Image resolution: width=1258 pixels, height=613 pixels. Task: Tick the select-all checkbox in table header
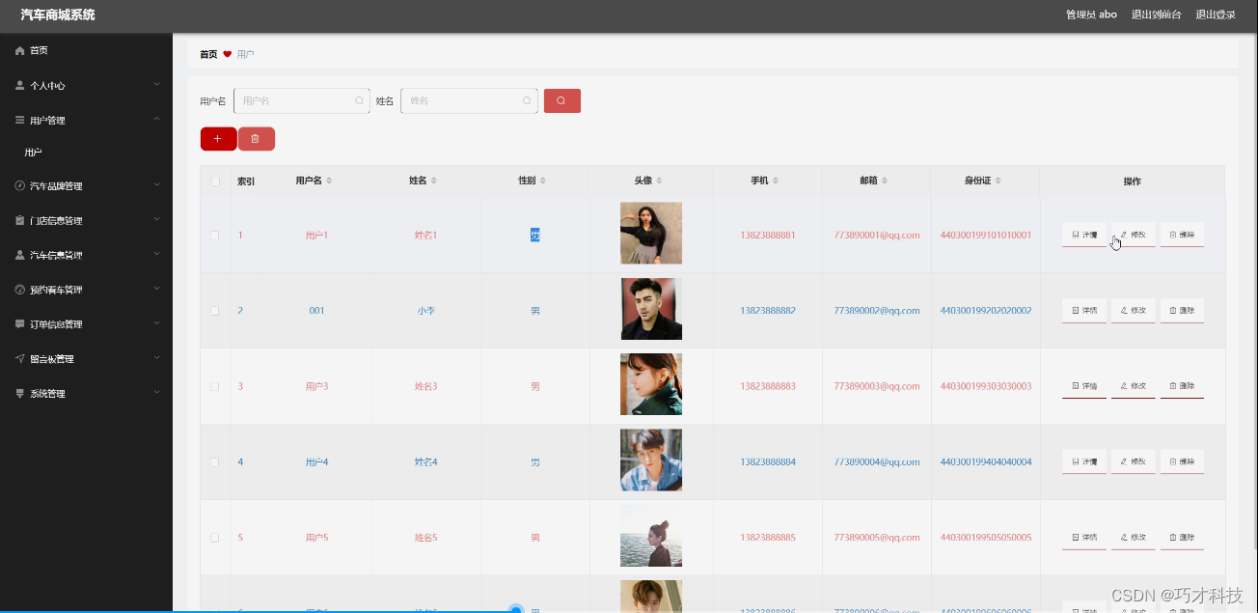pos(215,181)
